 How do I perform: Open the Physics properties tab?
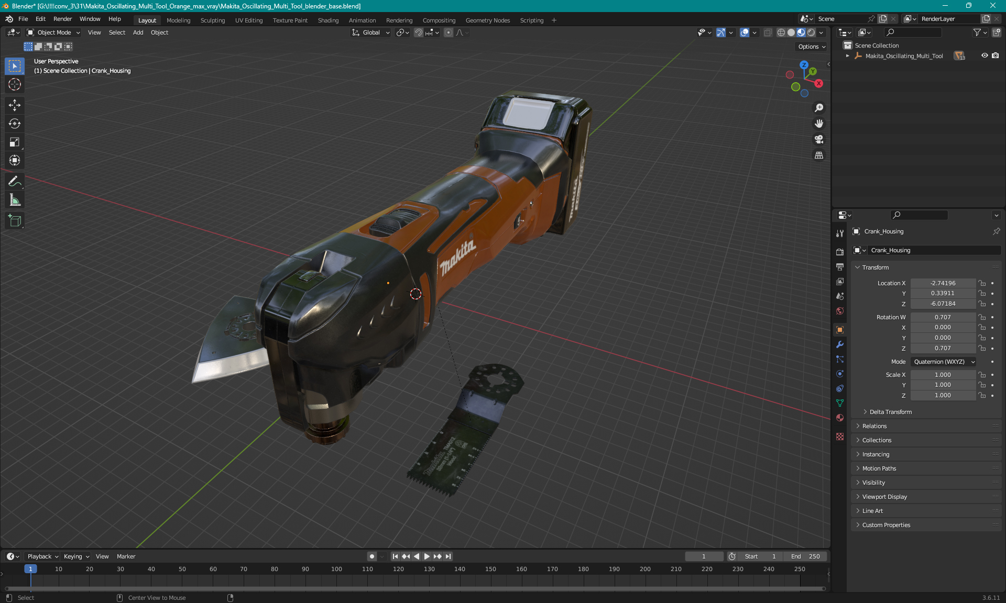pos(840,374)
